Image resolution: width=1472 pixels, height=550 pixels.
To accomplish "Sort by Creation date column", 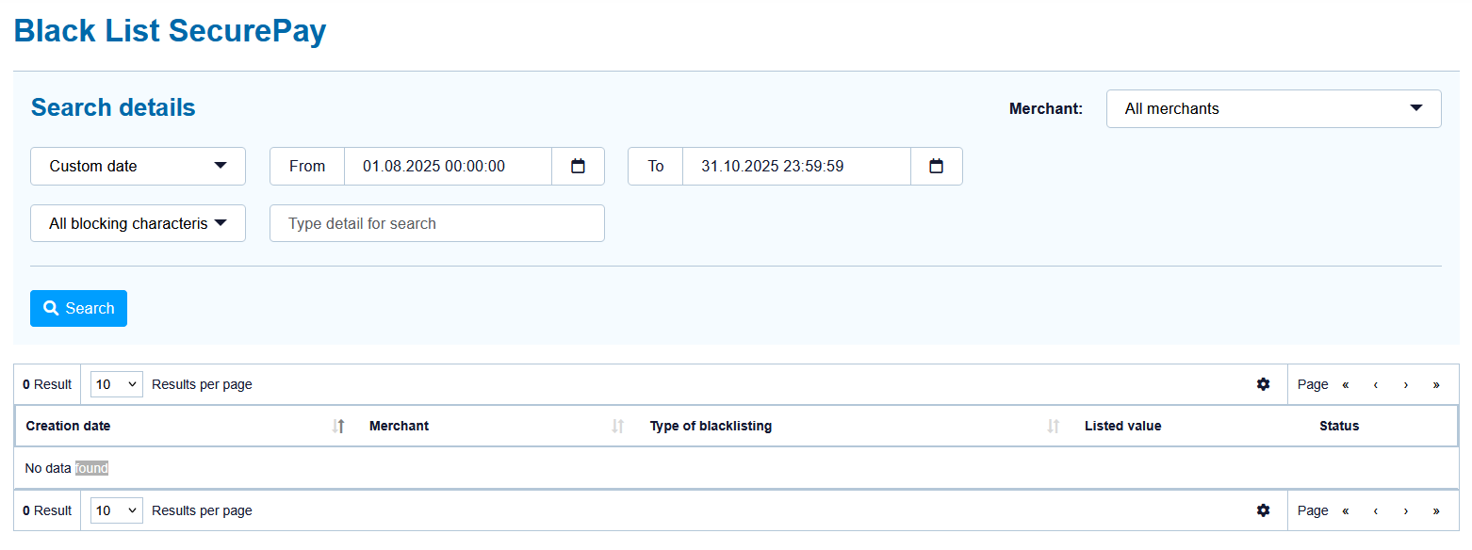I will click(338, 427).
